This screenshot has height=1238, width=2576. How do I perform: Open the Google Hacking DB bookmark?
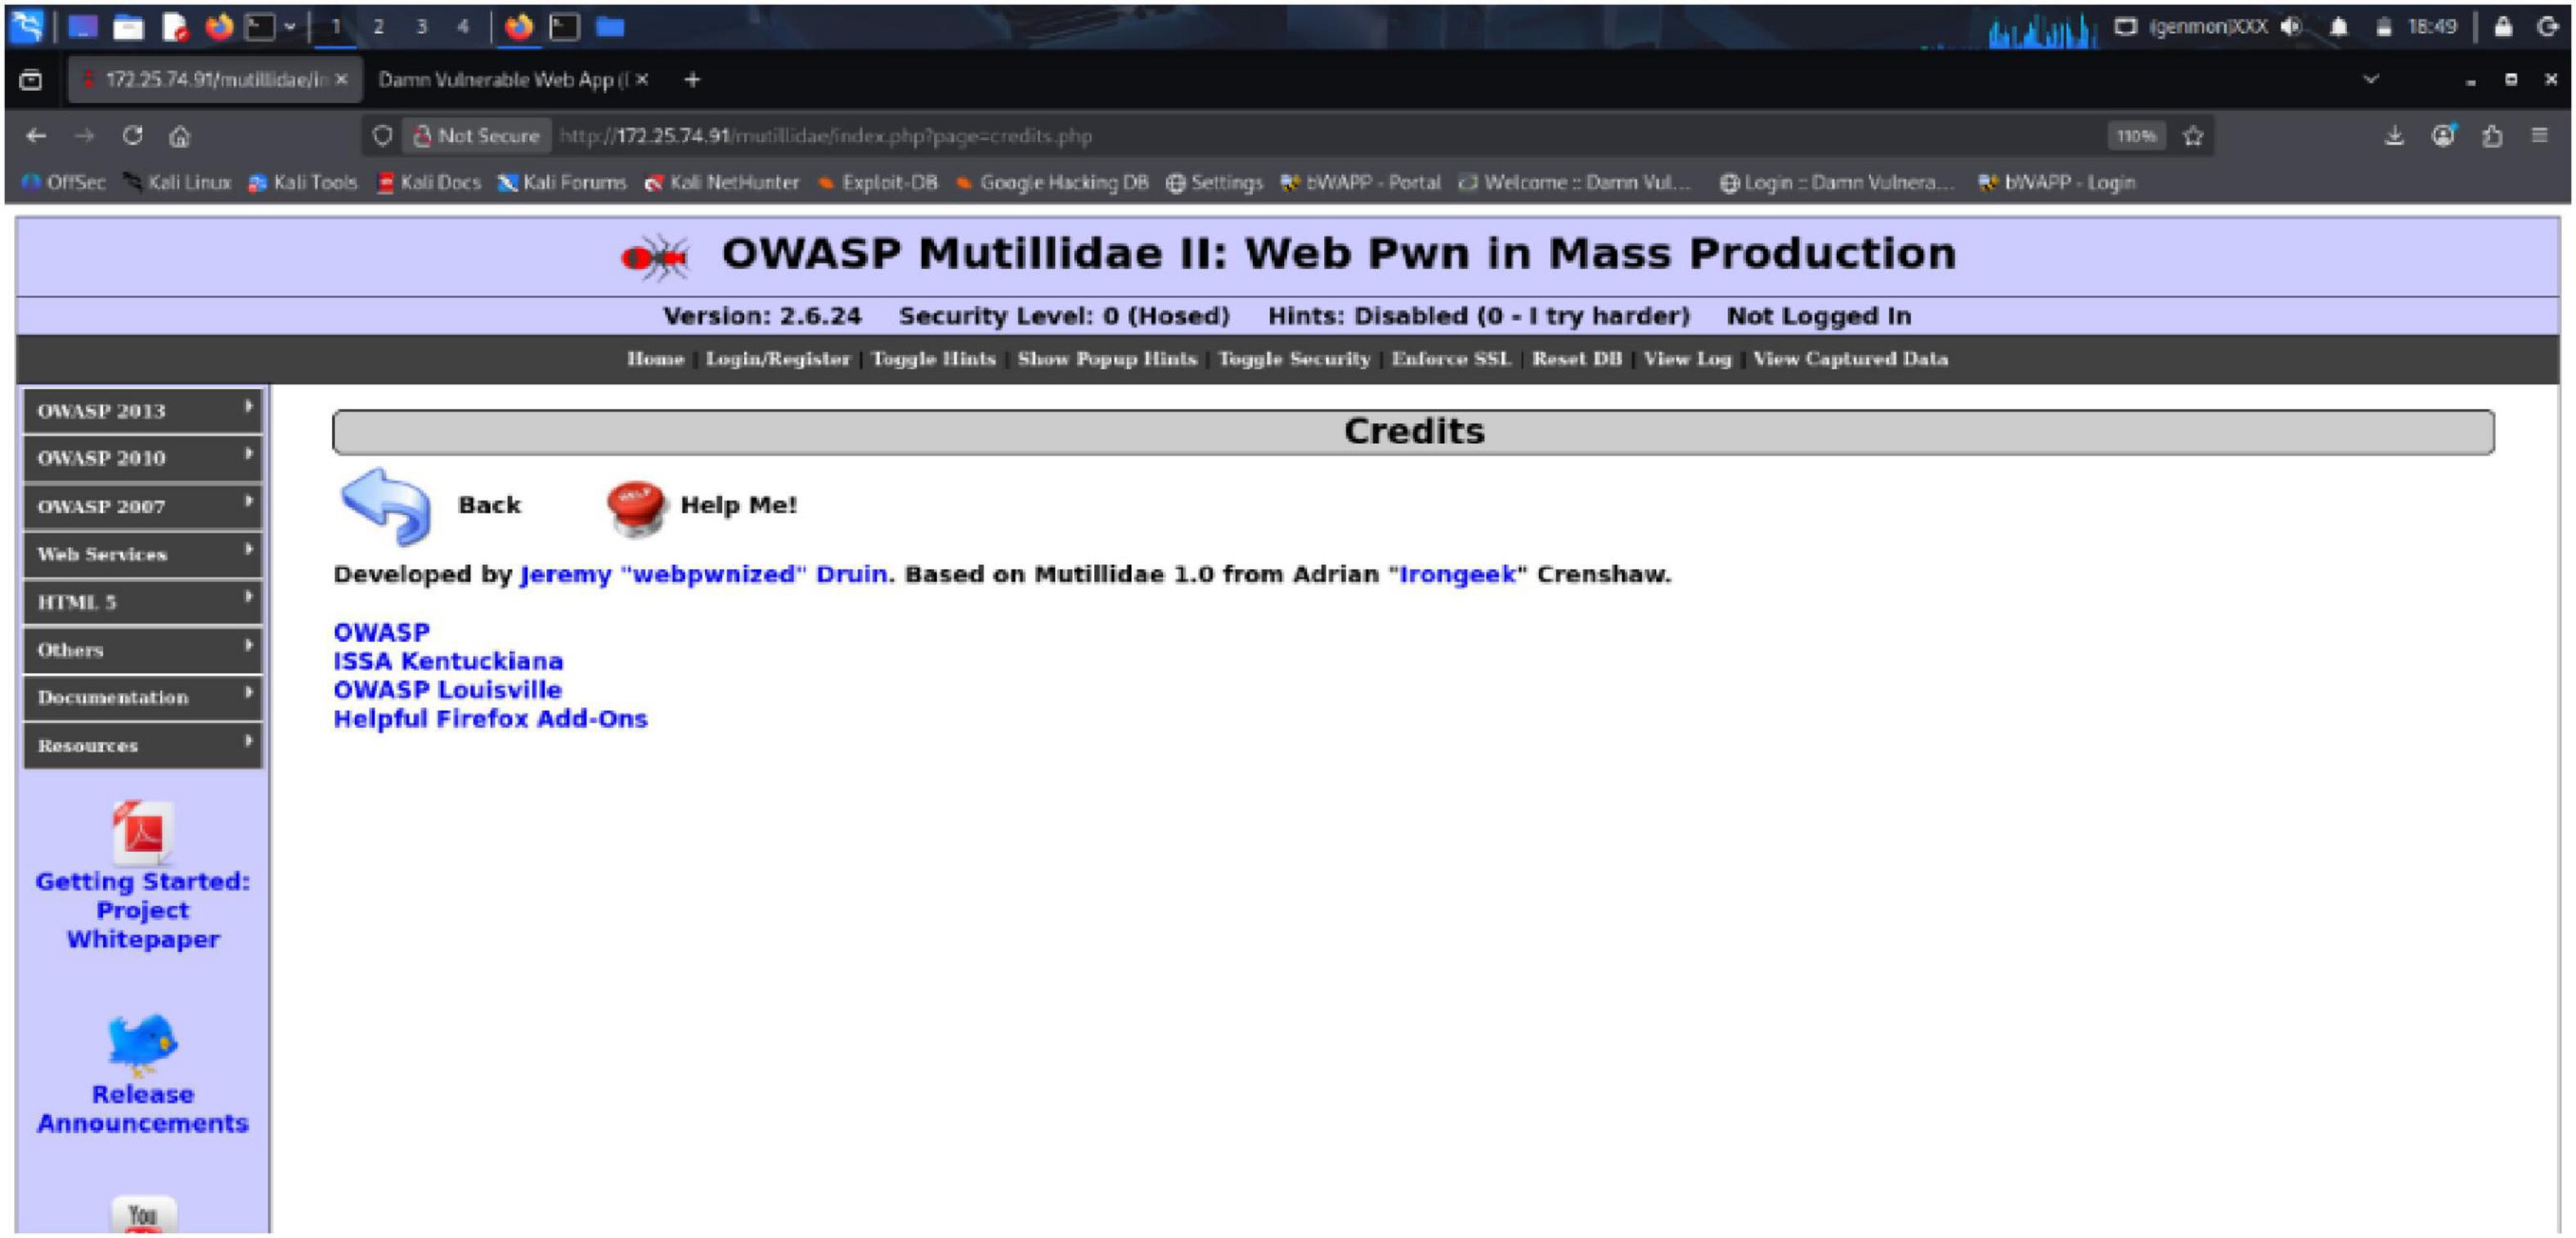[x=1052, y=183]
